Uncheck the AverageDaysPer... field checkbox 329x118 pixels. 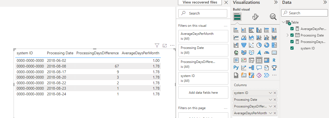tap(292, 29)
